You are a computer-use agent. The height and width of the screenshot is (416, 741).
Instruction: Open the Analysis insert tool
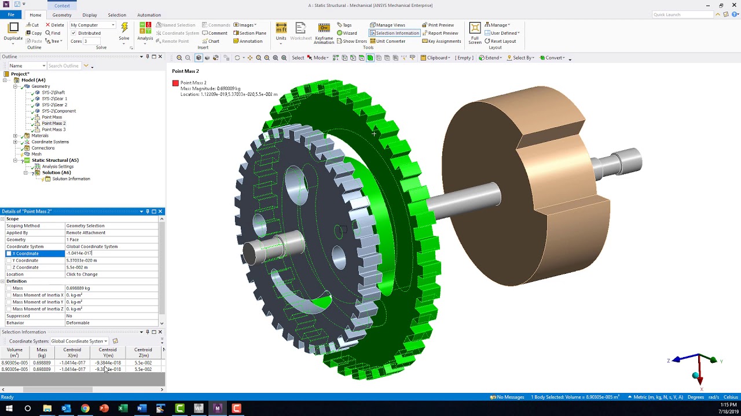click(145, 32)
